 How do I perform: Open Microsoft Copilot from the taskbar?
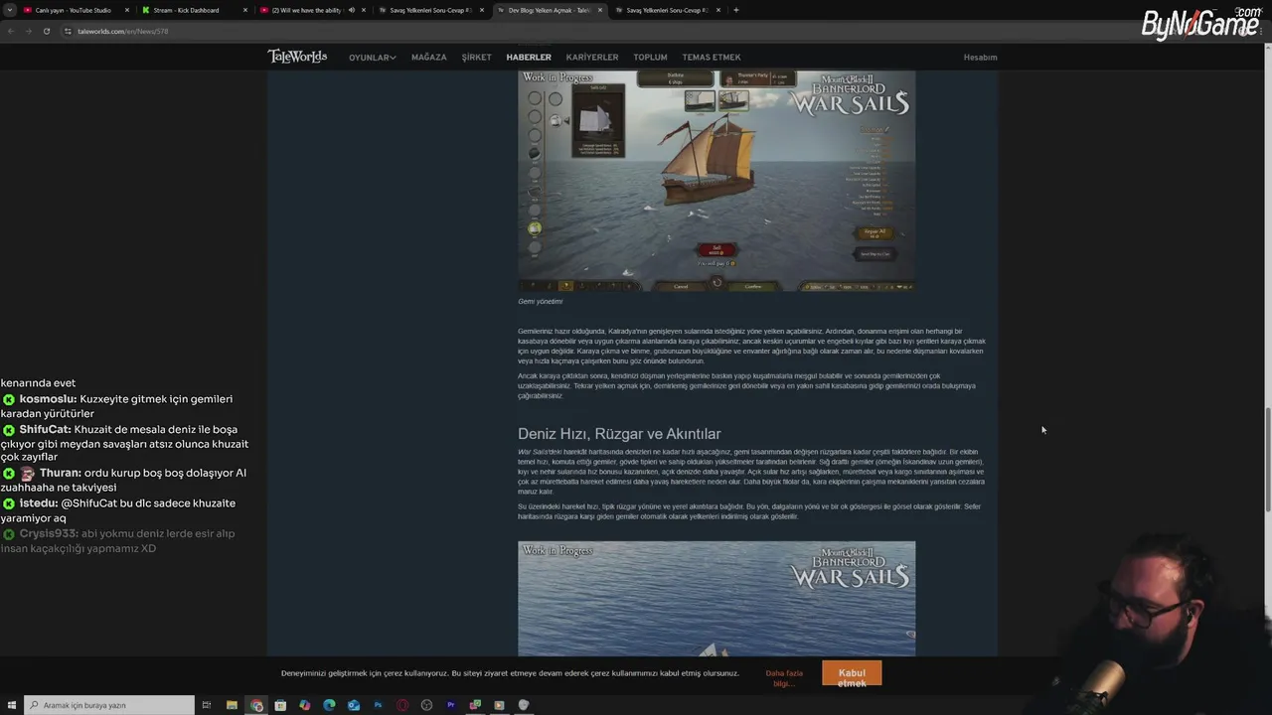(x=305, y=705)
